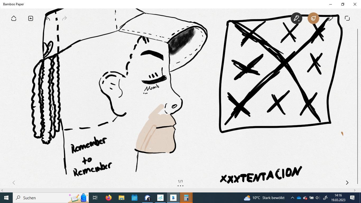The width and height of the screenshot is (361, 203).
Task: Open File Explorer from the taskbar
Action: [122, 198]
